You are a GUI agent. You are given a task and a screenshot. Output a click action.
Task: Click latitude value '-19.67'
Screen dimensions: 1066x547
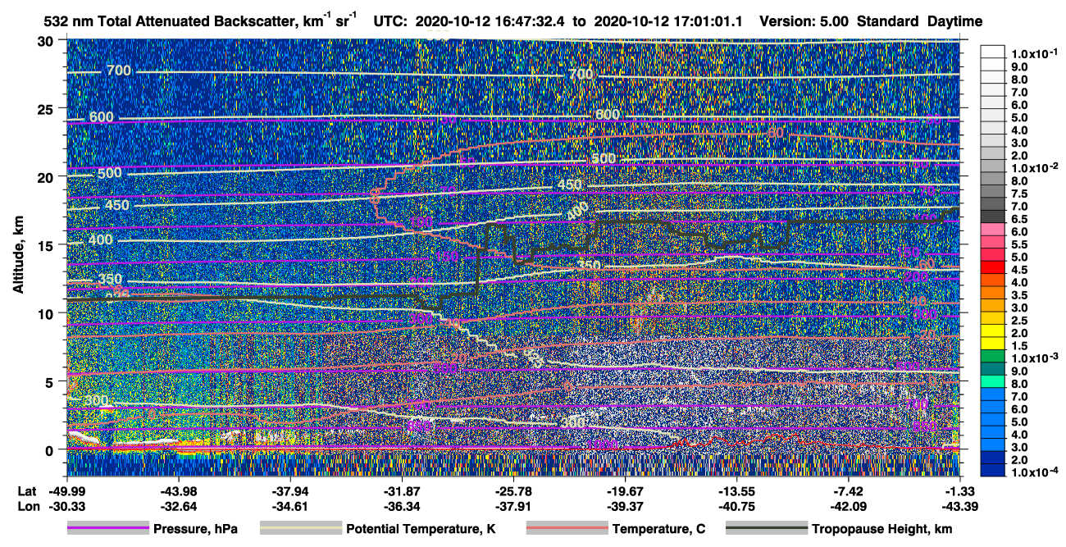coord(625,491)
